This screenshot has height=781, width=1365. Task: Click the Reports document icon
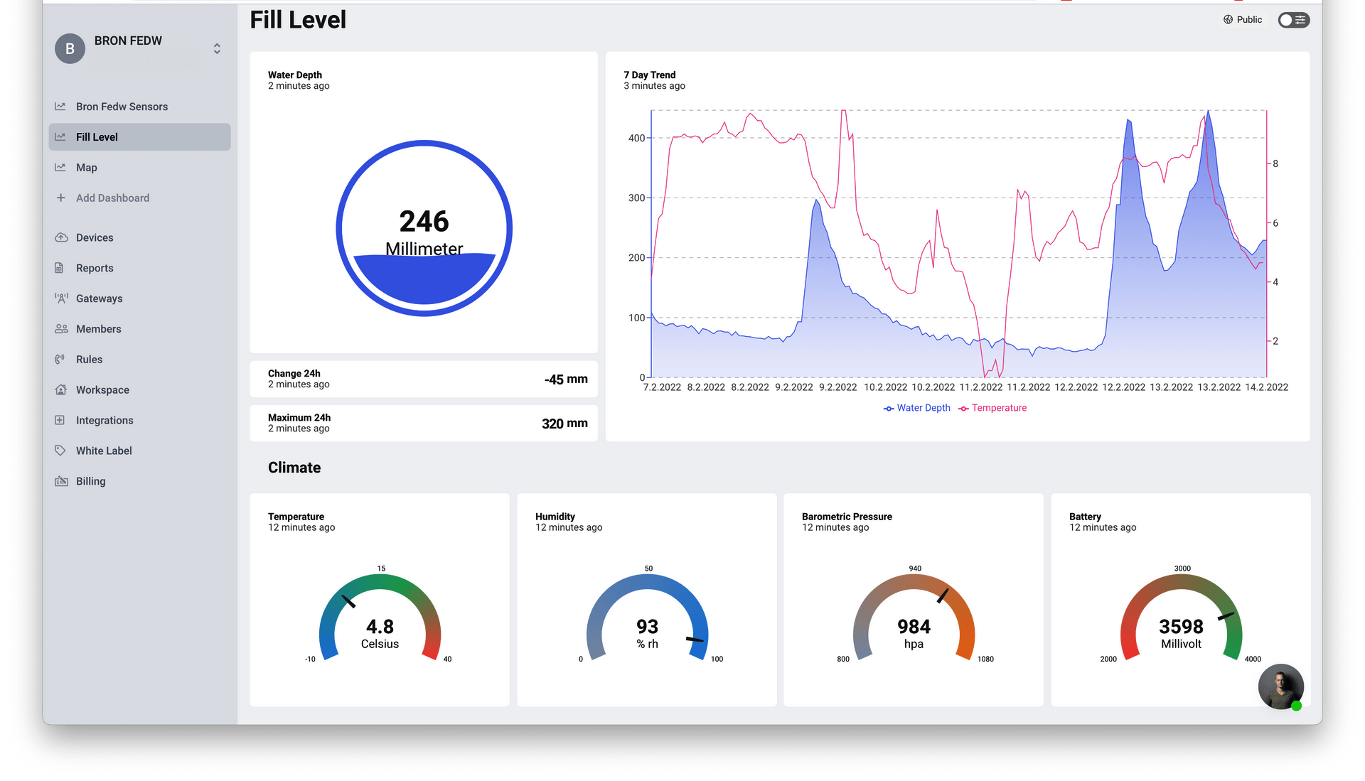point(60,268)
